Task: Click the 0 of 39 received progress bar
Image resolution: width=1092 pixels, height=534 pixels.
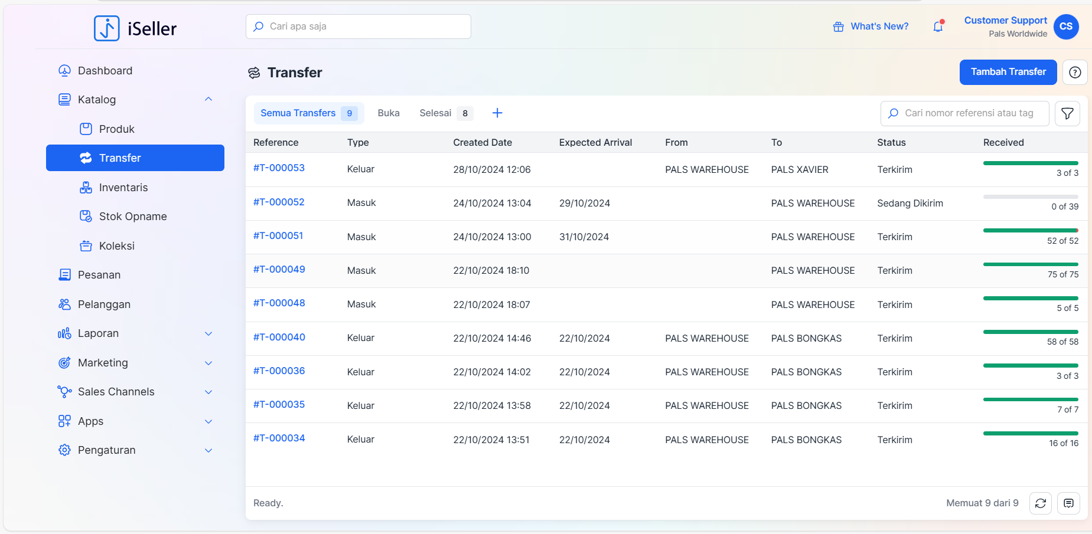Action: 1031,196
